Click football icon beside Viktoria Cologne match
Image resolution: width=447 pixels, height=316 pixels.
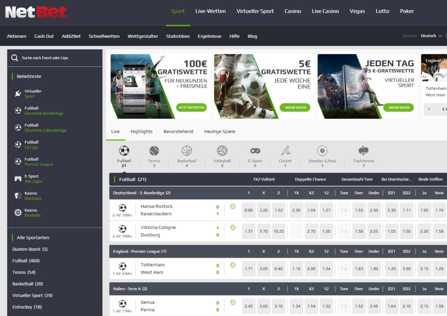pos(122,228)
